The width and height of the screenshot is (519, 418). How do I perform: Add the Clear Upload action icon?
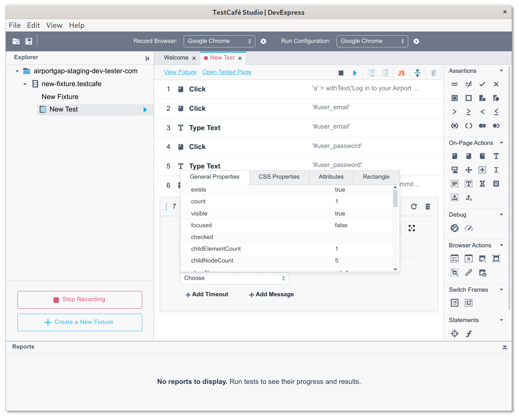469,198
